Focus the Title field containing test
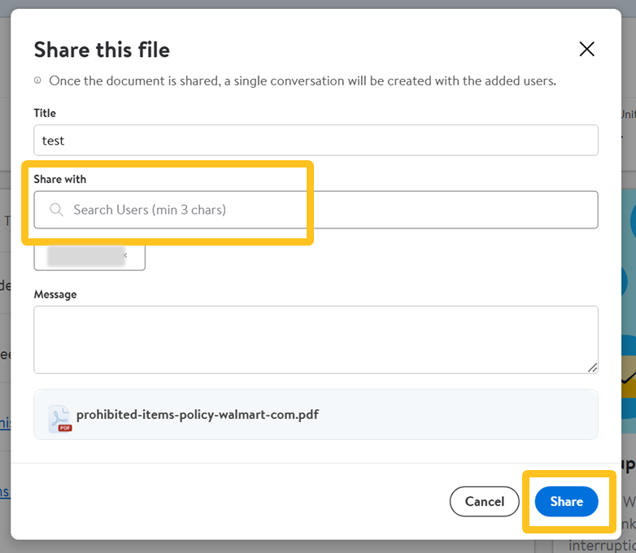The height and width of the screenshot is (553, 636). (x=316, y=140)
